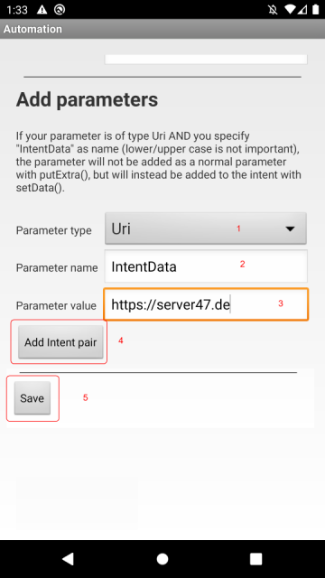The height and width of the screenshot is (578, 325).
Task: Tap the Automation title bar
Action: [x=162, y=29]
